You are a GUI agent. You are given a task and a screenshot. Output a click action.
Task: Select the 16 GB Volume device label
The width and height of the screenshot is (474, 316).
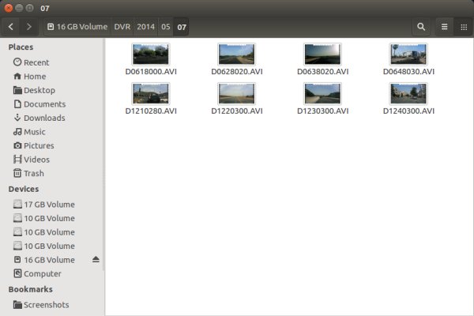(49, 260)
